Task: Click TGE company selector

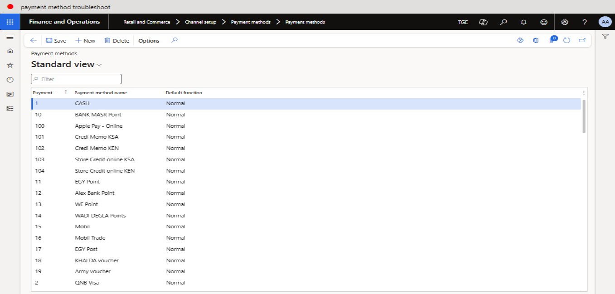Action: pos(463,22)
